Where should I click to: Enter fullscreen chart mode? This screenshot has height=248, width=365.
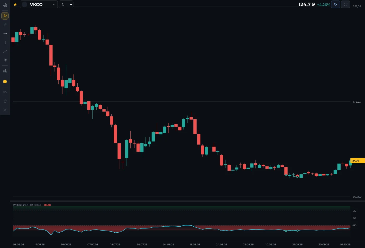click(345, 4)
